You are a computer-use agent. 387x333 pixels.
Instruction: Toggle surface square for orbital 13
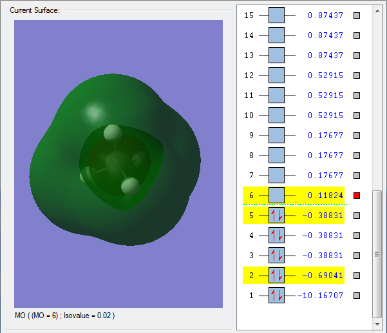click(357, 55)
